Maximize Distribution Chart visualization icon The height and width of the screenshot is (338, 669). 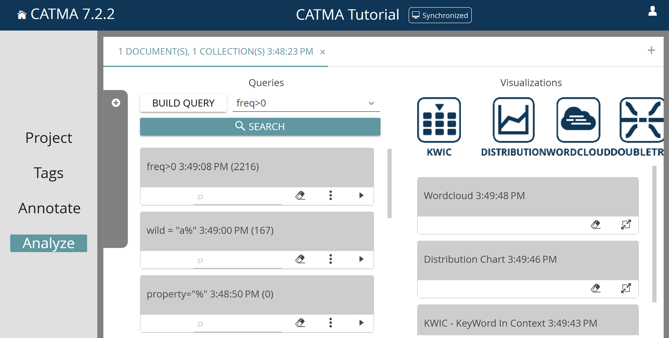pyautogui.click(x=626, y=289)
